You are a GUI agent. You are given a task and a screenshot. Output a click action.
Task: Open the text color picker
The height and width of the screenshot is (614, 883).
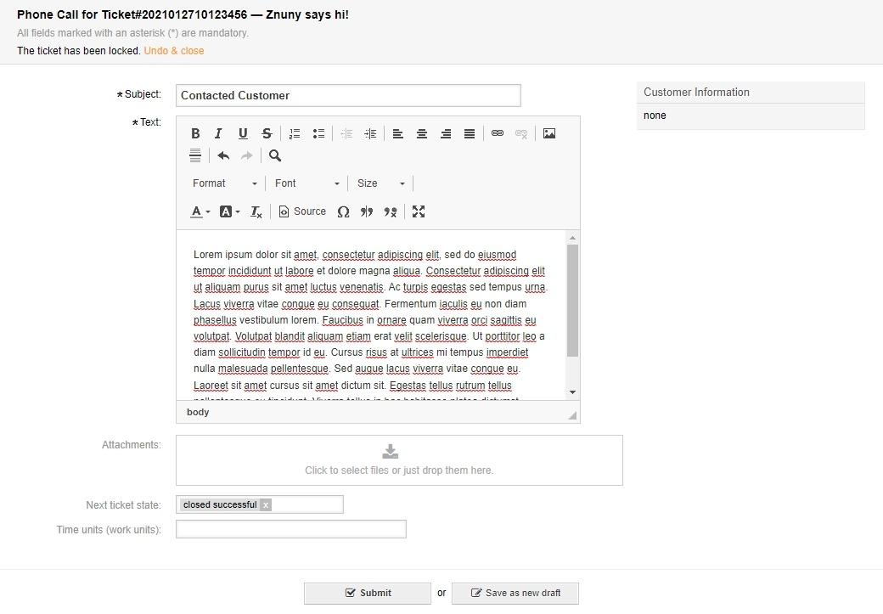(x=200, y=211)
